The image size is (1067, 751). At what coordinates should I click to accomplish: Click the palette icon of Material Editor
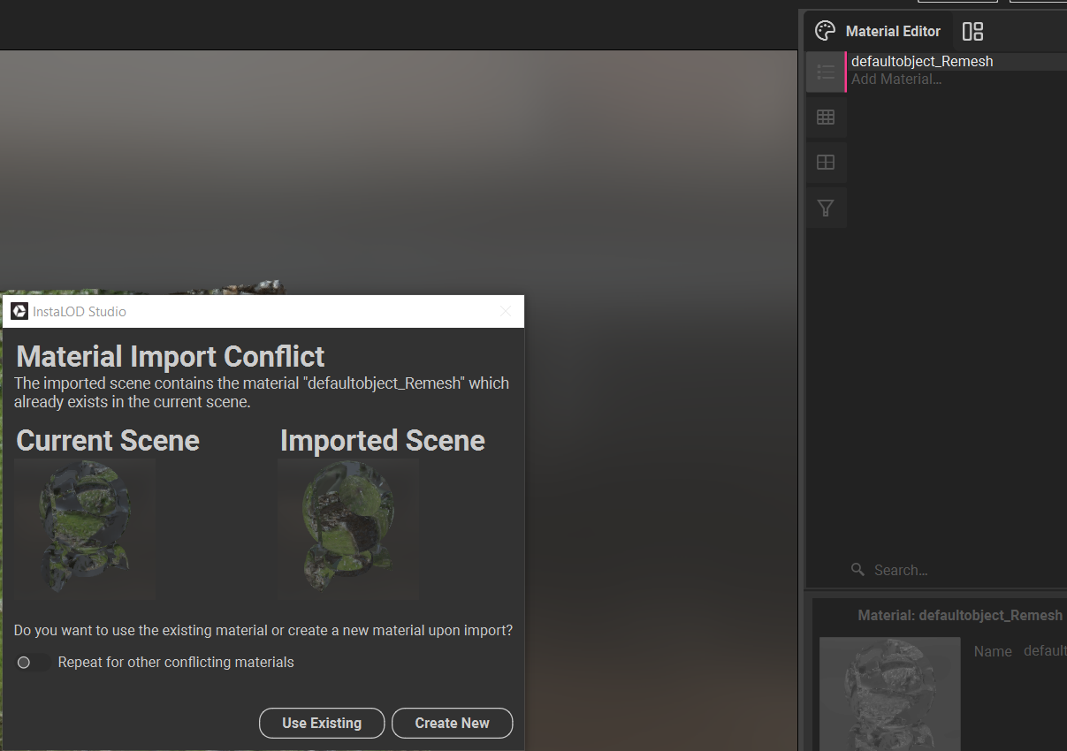(x=825, y=32)
